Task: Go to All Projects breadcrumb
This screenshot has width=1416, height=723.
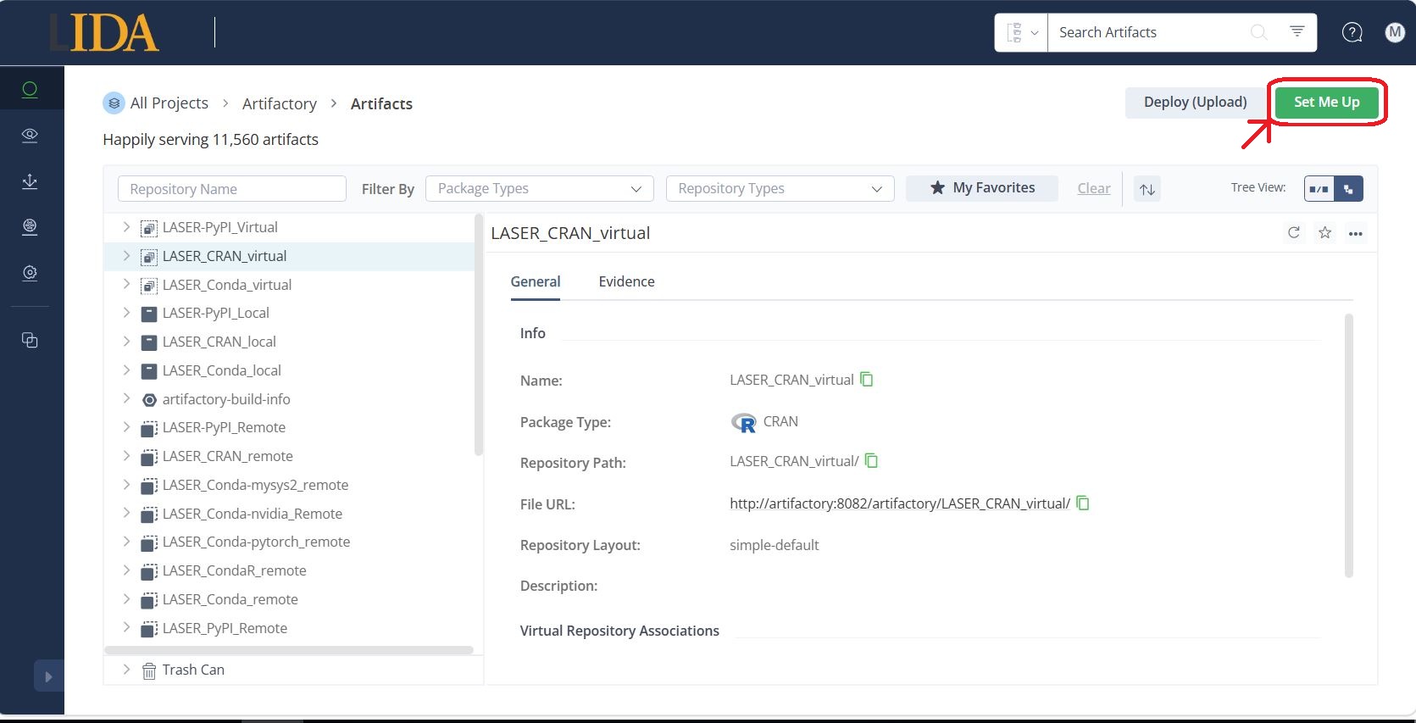Action: [x=169, y=103]
